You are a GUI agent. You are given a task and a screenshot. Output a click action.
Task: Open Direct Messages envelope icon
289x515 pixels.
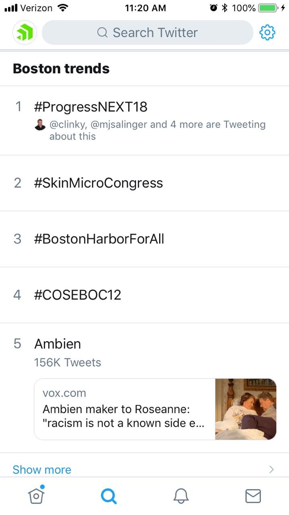(253, 496)
